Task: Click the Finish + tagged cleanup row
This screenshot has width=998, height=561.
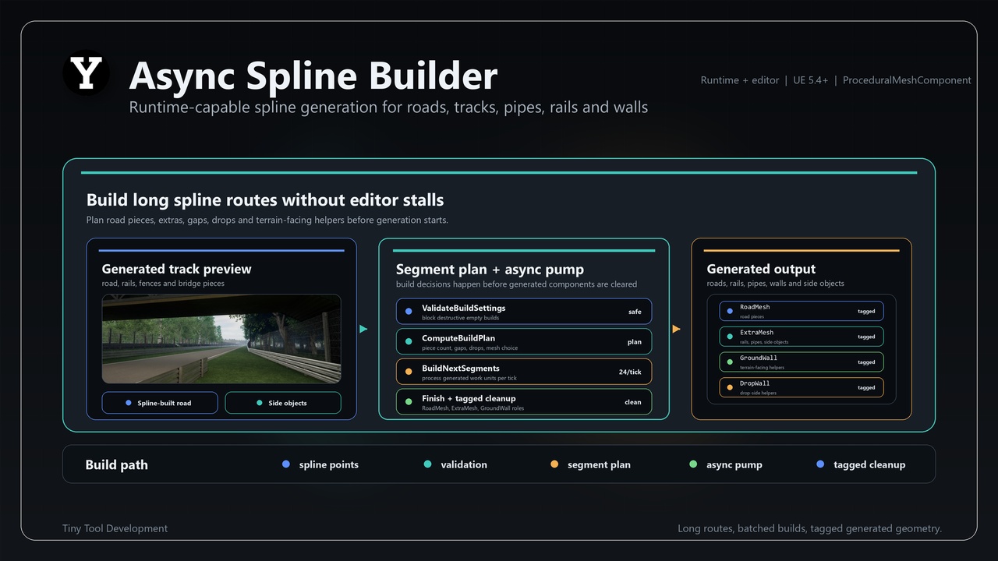Action: click(524, 402)
